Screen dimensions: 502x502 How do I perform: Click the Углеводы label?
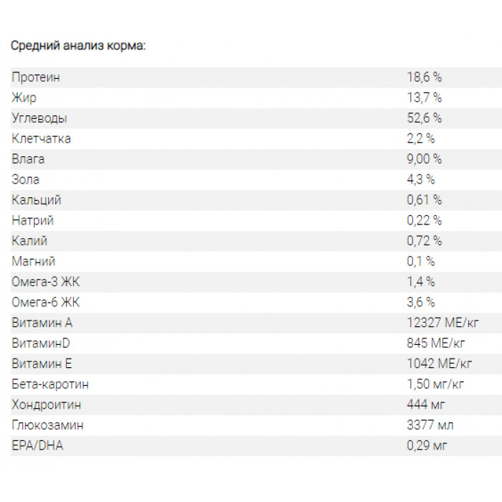click(x=39, y=118)
